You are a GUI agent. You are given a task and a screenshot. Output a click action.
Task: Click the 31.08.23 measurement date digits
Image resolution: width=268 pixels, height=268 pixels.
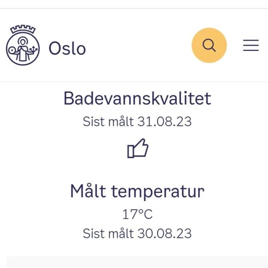tap(165, 122)
